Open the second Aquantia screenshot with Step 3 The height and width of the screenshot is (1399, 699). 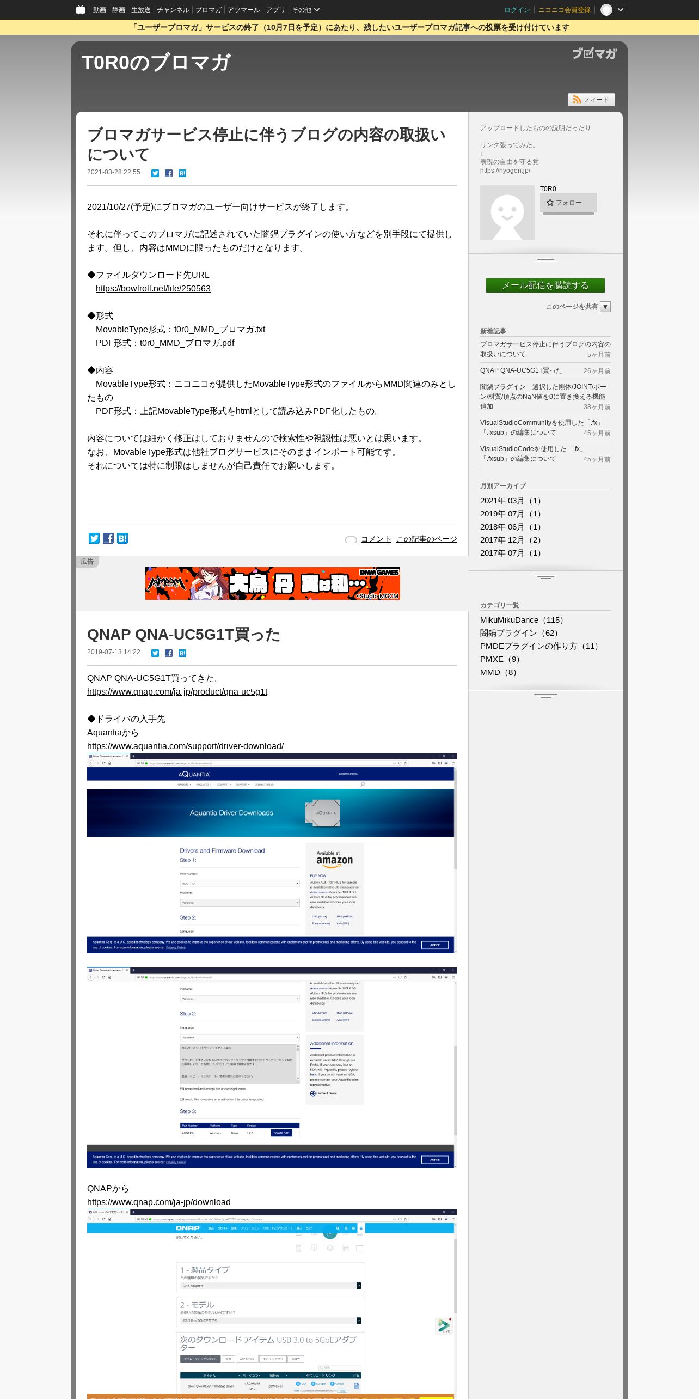272,1068
